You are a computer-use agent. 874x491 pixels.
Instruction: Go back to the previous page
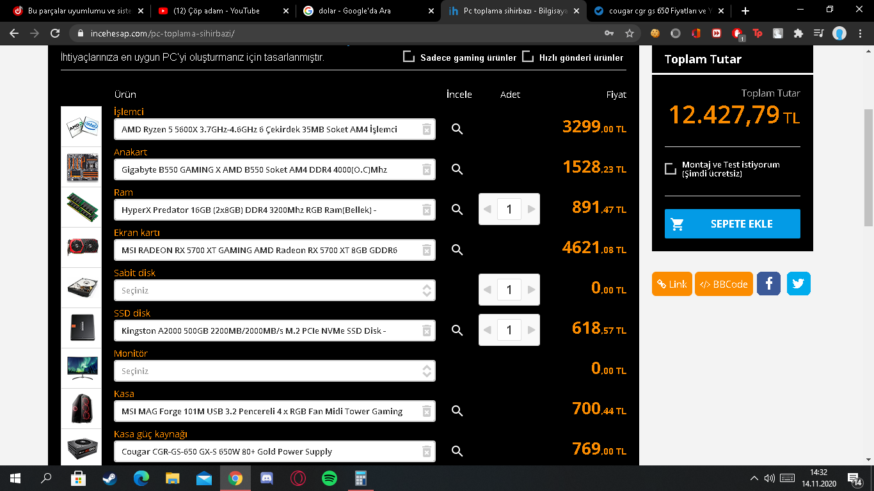point(14,33)
